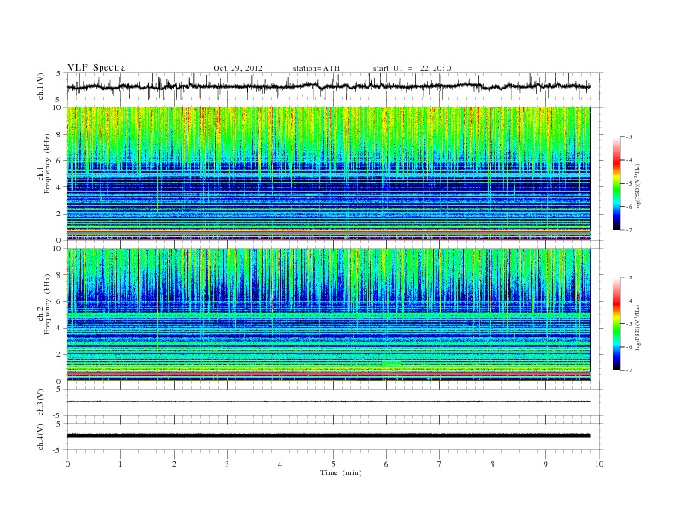The width and height of the screenshot is (675, 521).
Task: Click the "-7" tick on the ch.1 color bar
Action: coord(629,230)
